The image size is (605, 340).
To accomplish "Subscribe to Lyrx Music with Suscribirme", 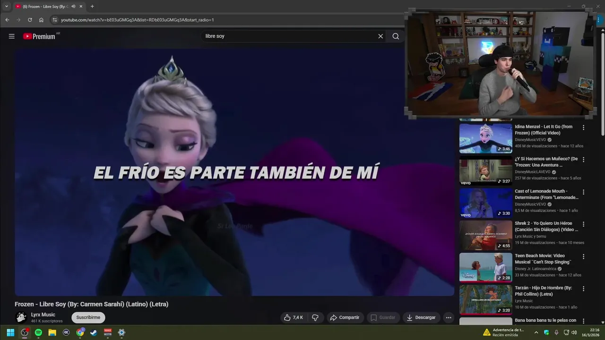I will click(x=88, y=317).
